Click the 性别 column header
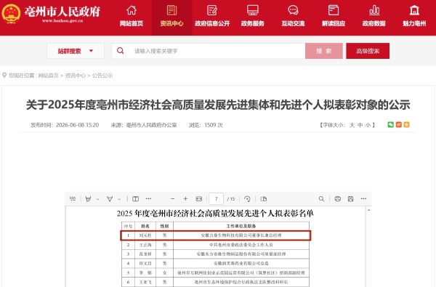Viewport: 436px width, 287px height. [165, 226]
